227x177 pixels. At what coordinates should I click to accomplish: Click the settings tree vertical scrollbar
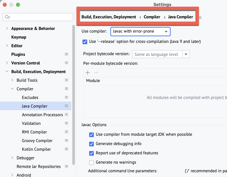pyautogui.click(x=74, y=95)
